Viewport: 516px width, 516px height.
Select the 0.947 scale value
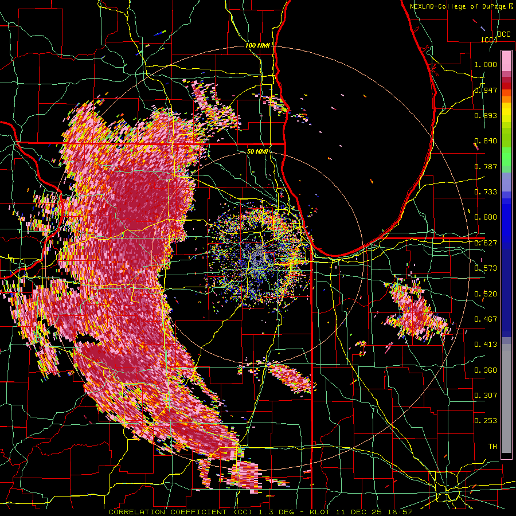click(486, 90)
